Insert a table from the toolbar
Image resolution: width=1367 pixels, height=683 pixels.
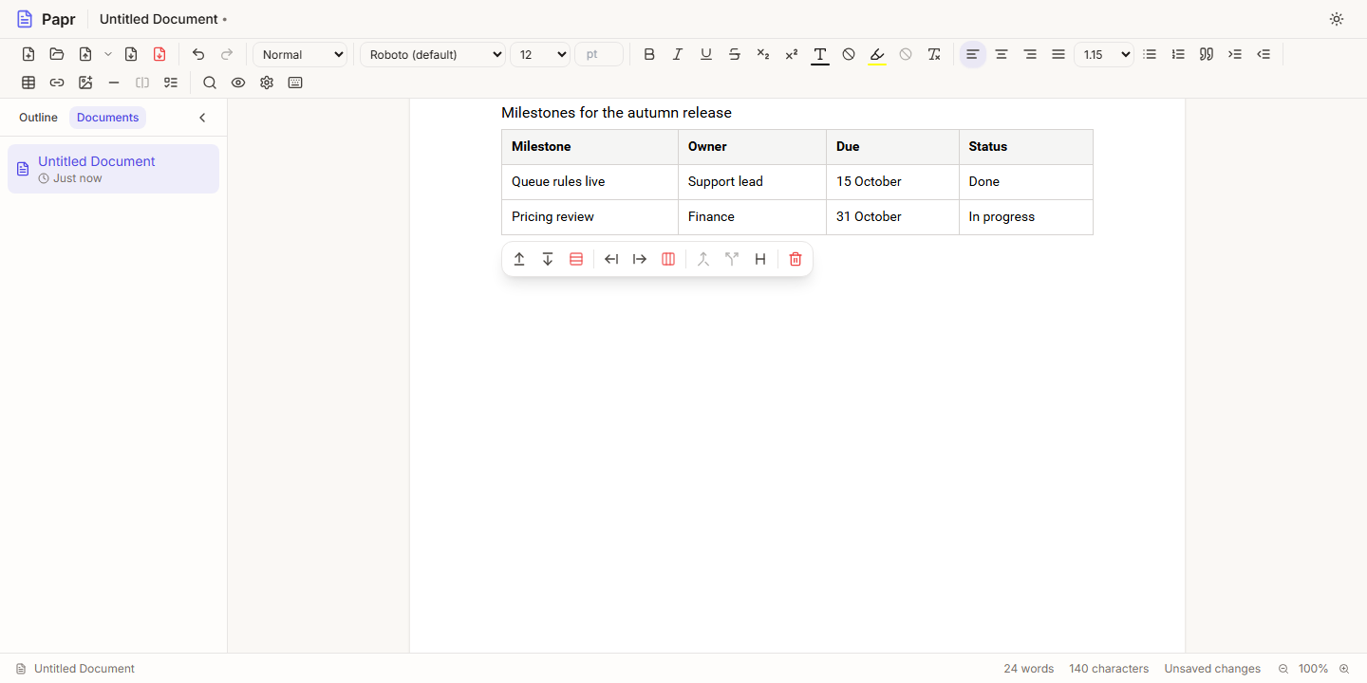(x=28, y=83)
